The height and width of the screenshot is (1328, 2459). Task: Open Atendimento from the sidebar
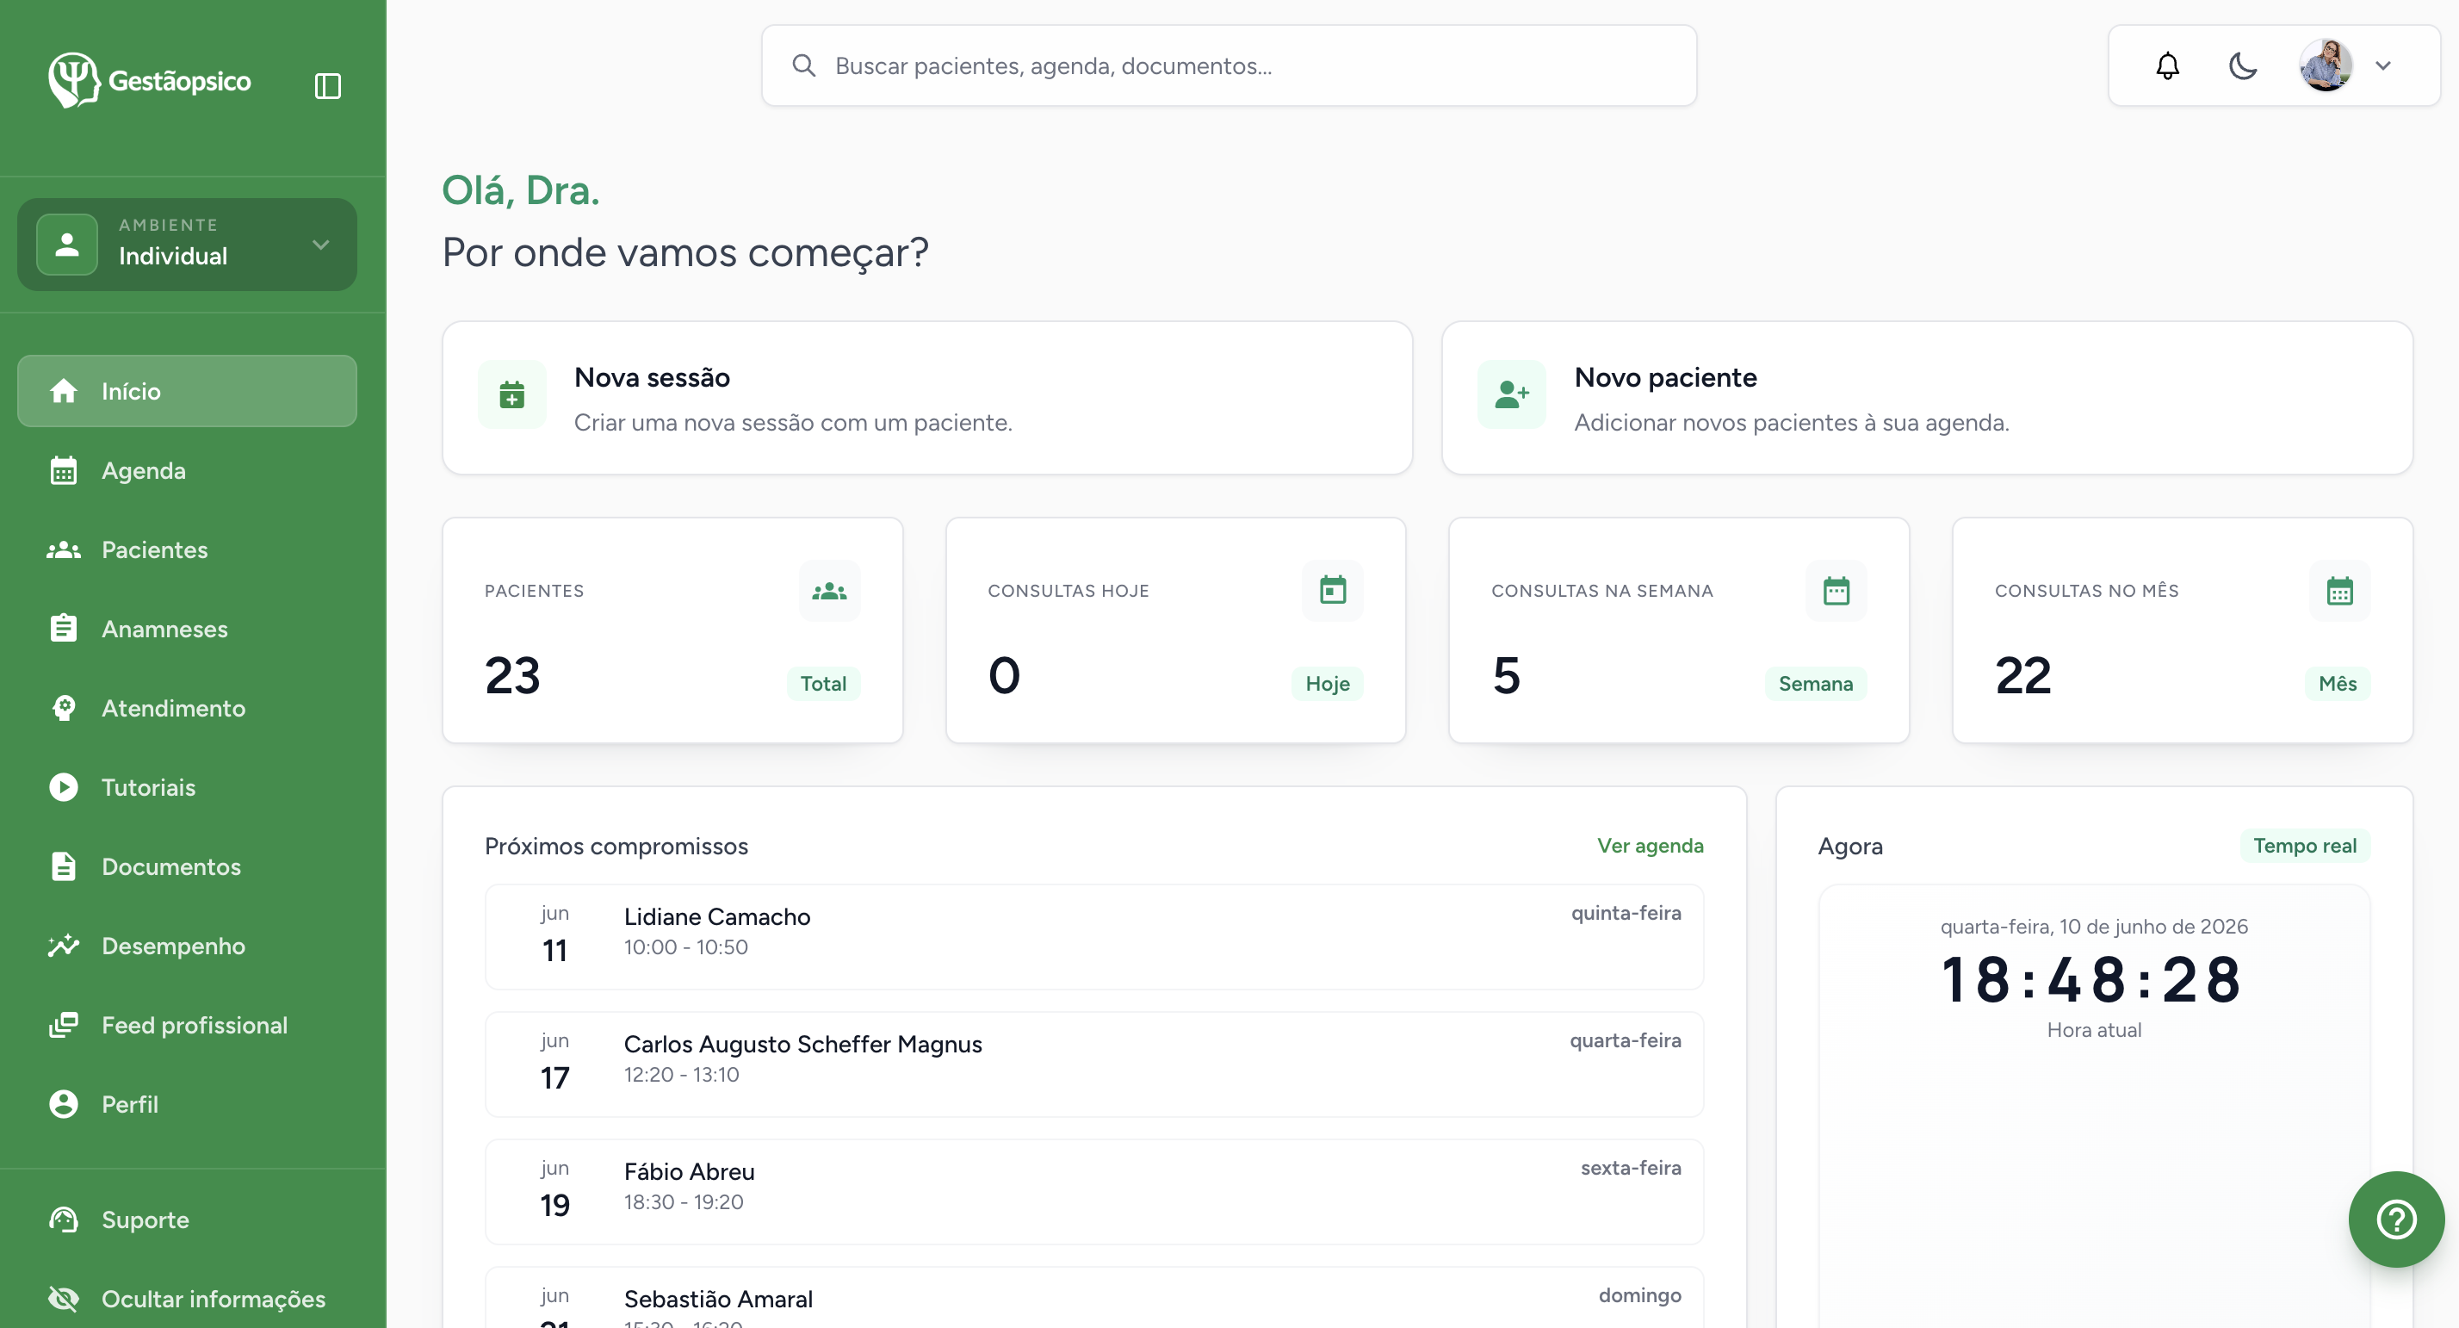tap(187, 709)
